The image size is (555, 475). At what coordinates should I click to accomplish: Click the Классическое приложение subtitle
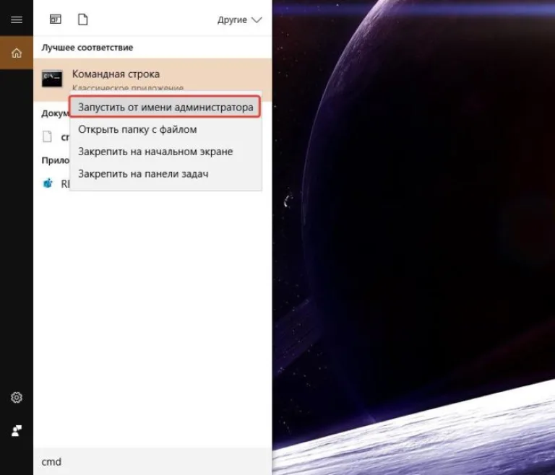(x=128, y=87)
